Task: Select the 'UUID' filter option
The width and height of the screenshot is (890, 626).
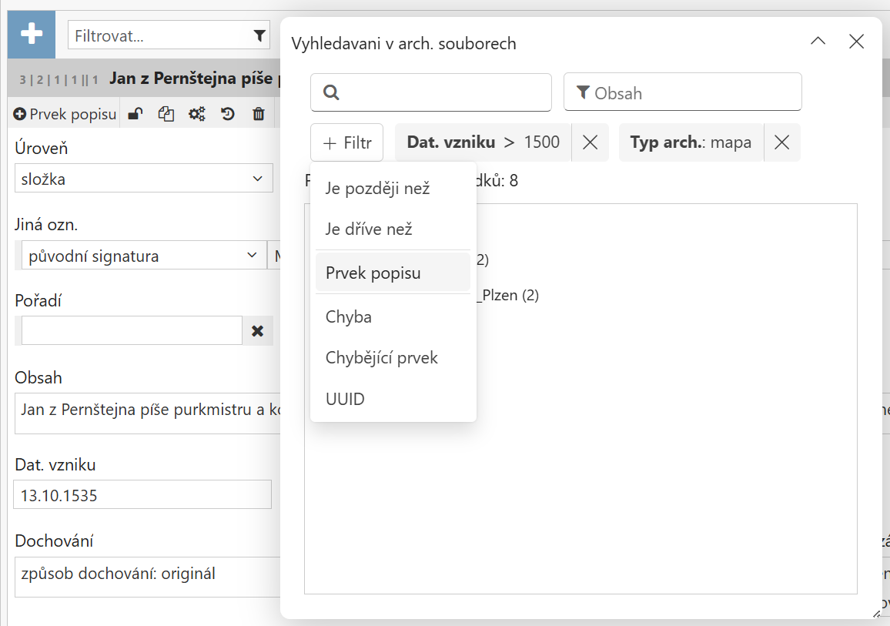Action: 345,399
